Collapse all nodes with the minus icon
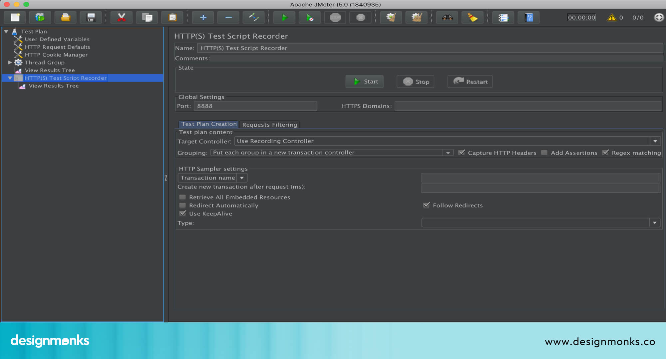Viewport: 666px width, 359px height. tap(228, 17)
